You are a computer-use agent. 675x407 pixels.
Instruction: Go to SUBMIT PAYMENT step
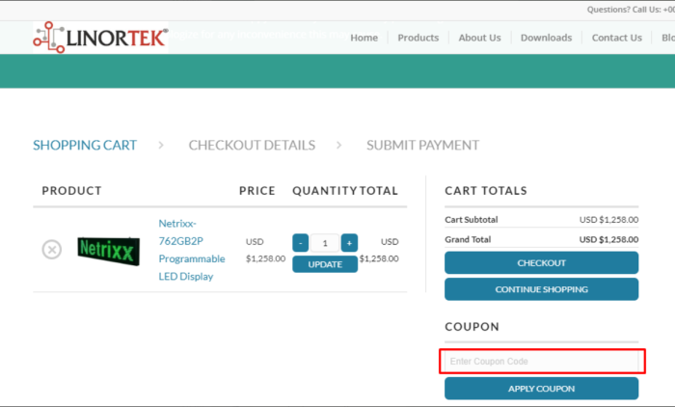pyautogui.click(x=422, y=145)
